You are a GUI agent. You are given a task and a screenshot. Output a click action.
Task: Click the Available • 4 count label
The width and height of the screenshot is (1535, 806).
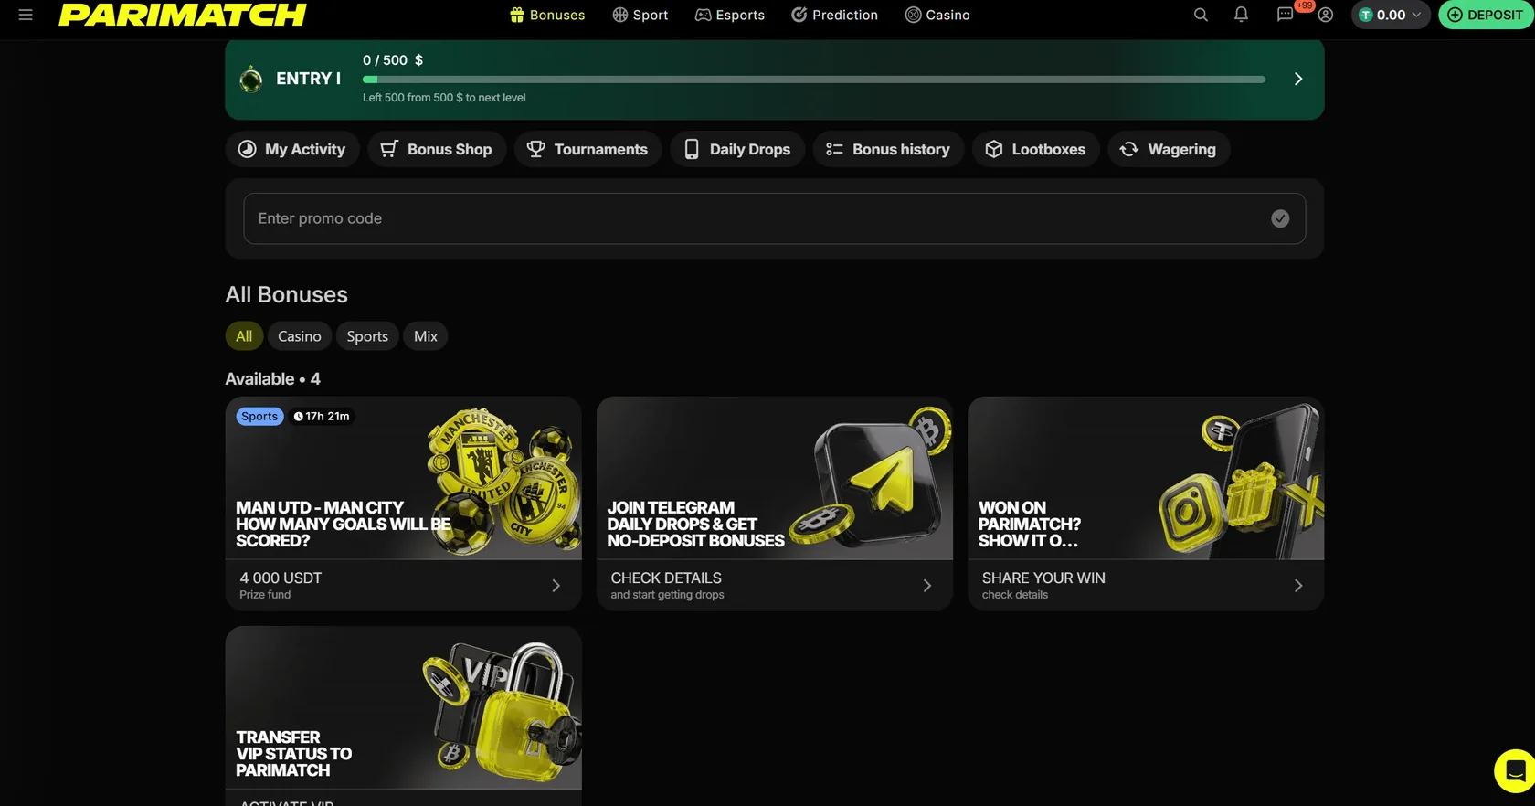point(273,379)
